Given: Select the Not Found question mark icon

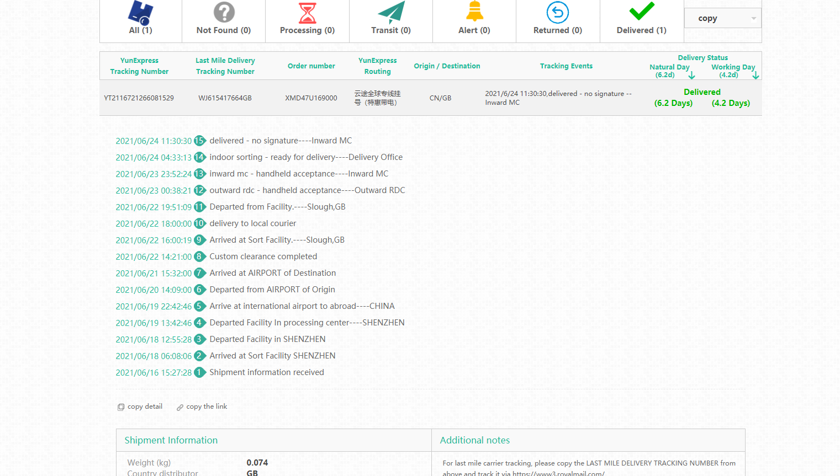Looking at the screenshot, I should pos(224,12).
